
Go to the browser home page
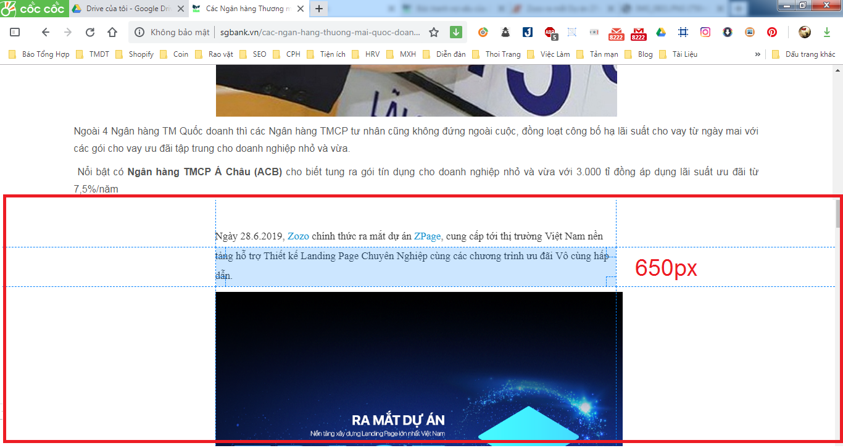[x=112, y=32]
